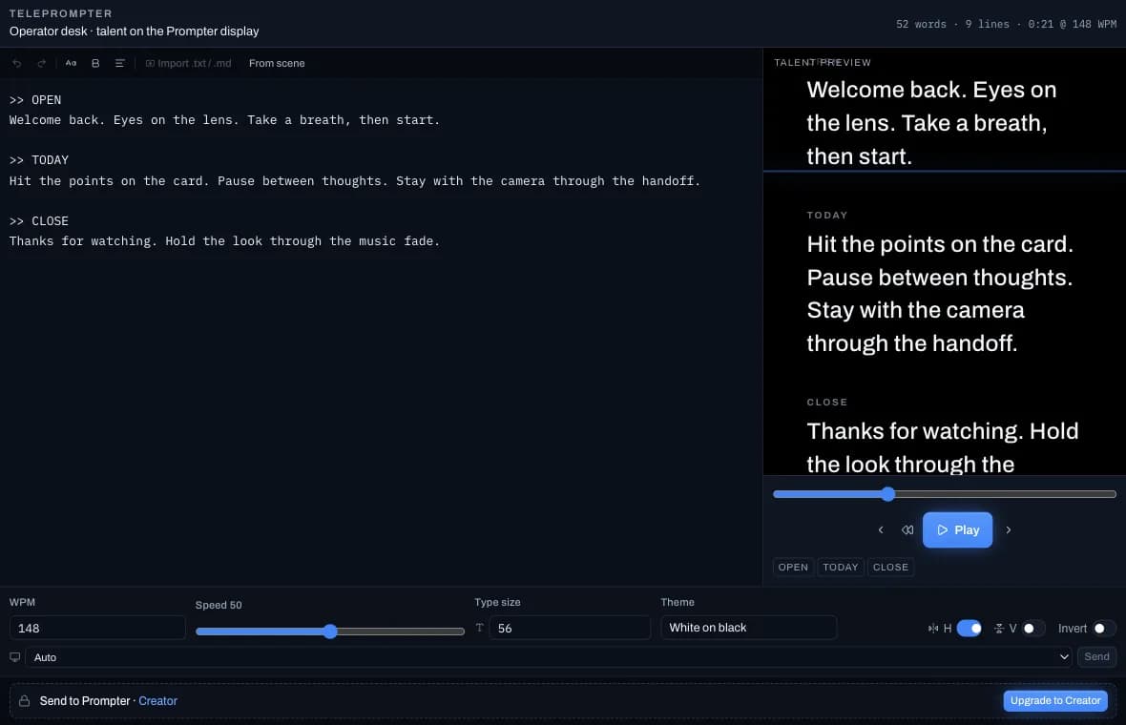The height and width of the screenshot is (725, 1126).
Task: Jump to the OPEN section chip
Action: [793, 567]
